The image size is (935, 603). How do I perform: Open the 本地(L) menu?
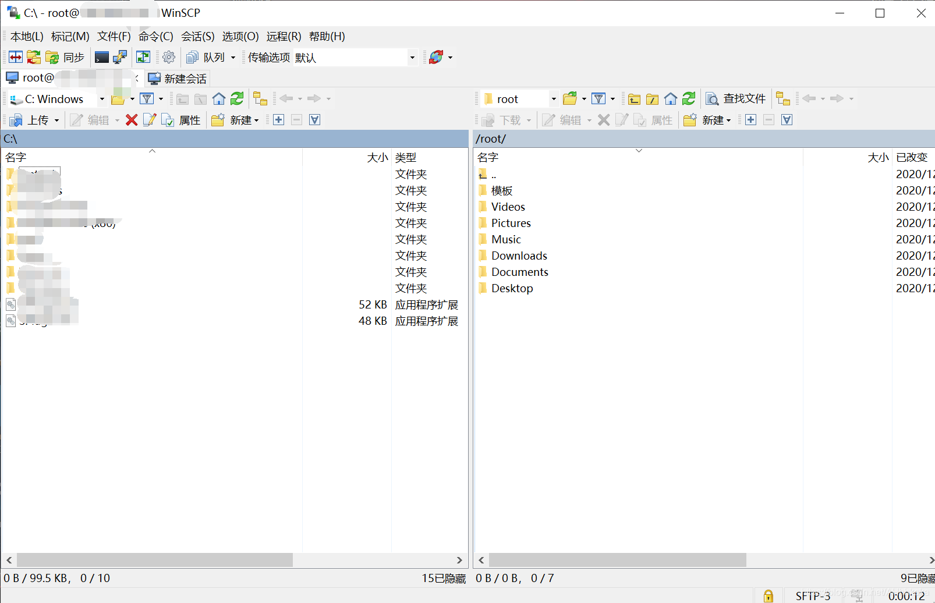point(27,36)
